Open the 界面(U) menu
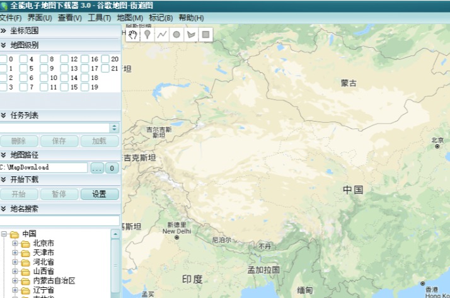 click(40, 18)
